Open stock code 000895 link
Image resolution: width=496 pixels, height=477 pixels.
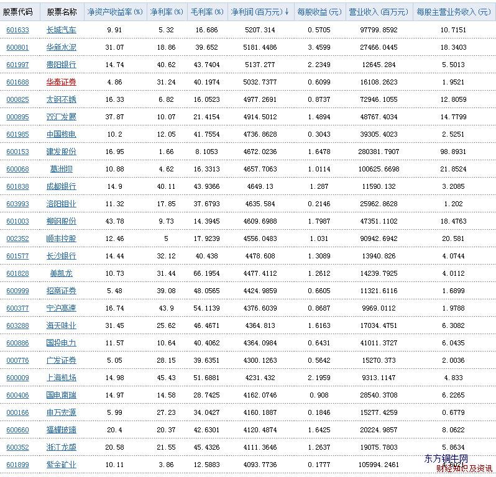(x=17, y=117)
